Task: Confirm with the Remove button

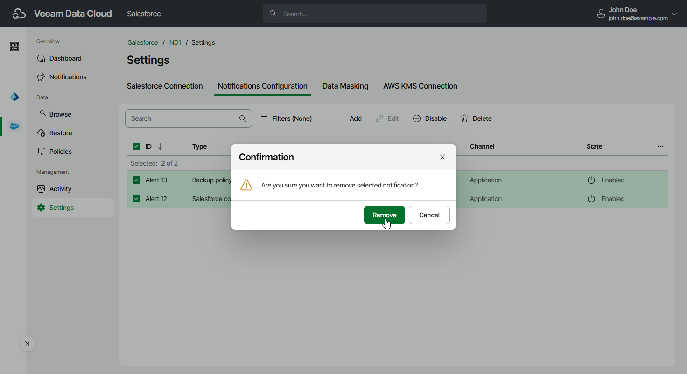Action: (x=385, y=215)
